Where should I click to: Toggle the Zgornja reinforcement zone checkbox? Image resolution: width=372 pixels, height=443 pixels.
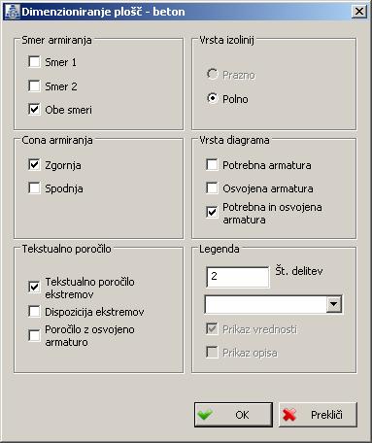click(34, 164)
